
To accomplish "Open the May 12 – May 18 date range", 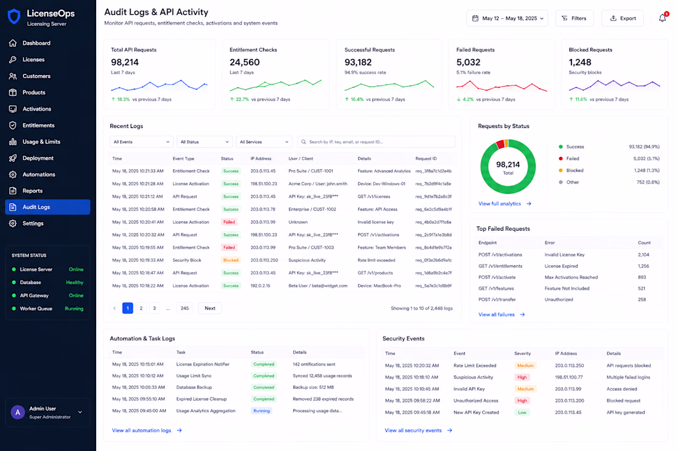I will click(507, 18).
